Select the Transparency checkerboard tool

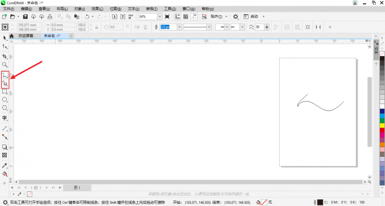click(x=5, y=155)
